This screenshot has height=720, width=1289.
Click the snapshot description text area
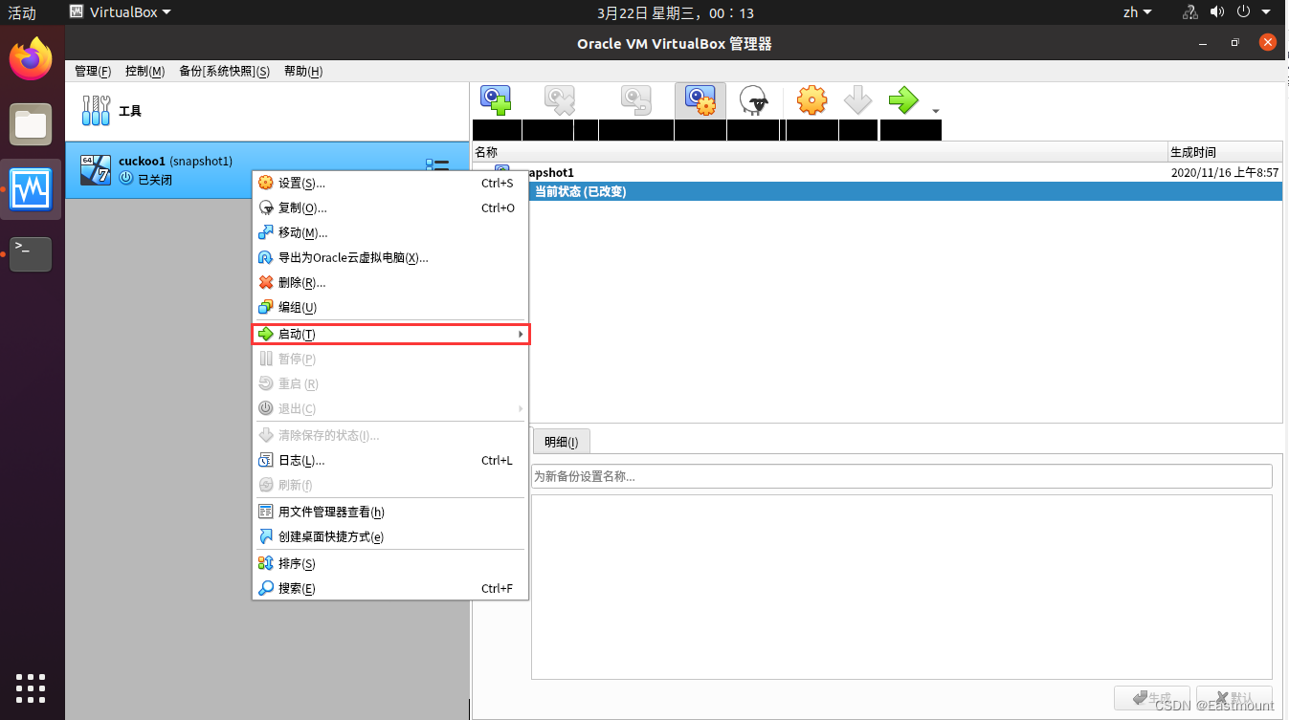coord(901,586)
